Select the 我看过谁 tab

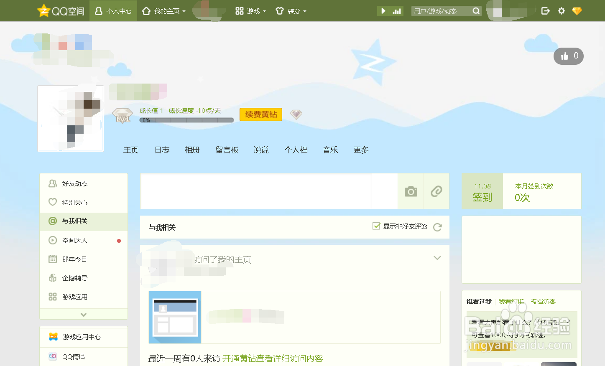(511, 301)
